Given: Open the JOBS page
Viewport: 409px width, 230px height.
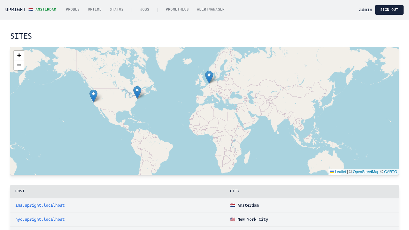Looking at the screenshot, I should tap(144, 10).
